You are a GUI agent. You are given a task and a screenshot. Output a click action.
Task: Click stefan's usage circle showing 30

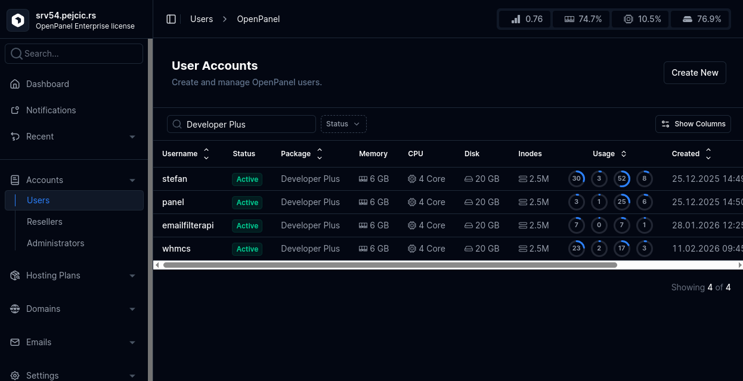pyautogui.click(x=577, y=179)
